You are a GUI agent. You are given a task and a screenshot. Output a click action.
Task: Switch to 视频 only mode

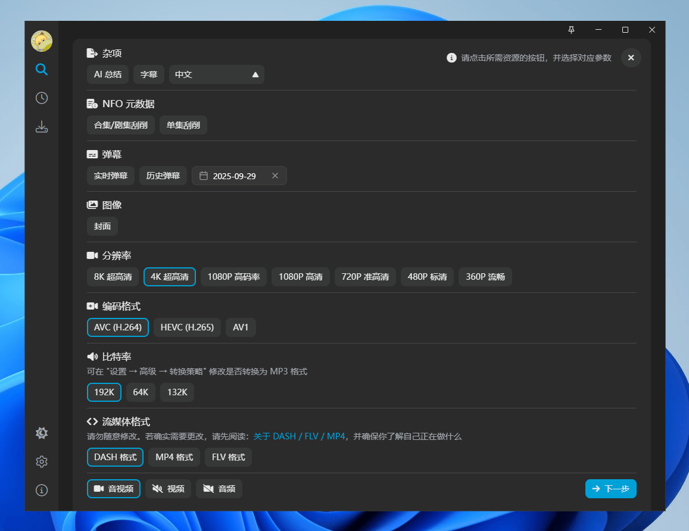168,489
